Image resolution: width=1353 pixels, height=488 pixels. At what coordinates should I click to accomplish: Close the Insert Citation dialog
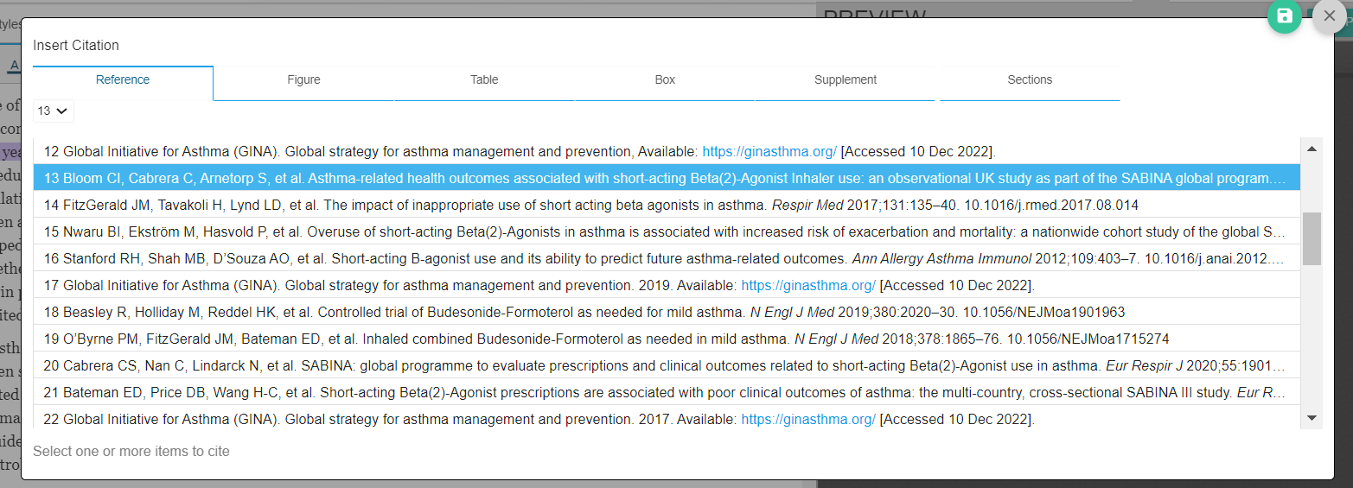[x=1330, y=16]
